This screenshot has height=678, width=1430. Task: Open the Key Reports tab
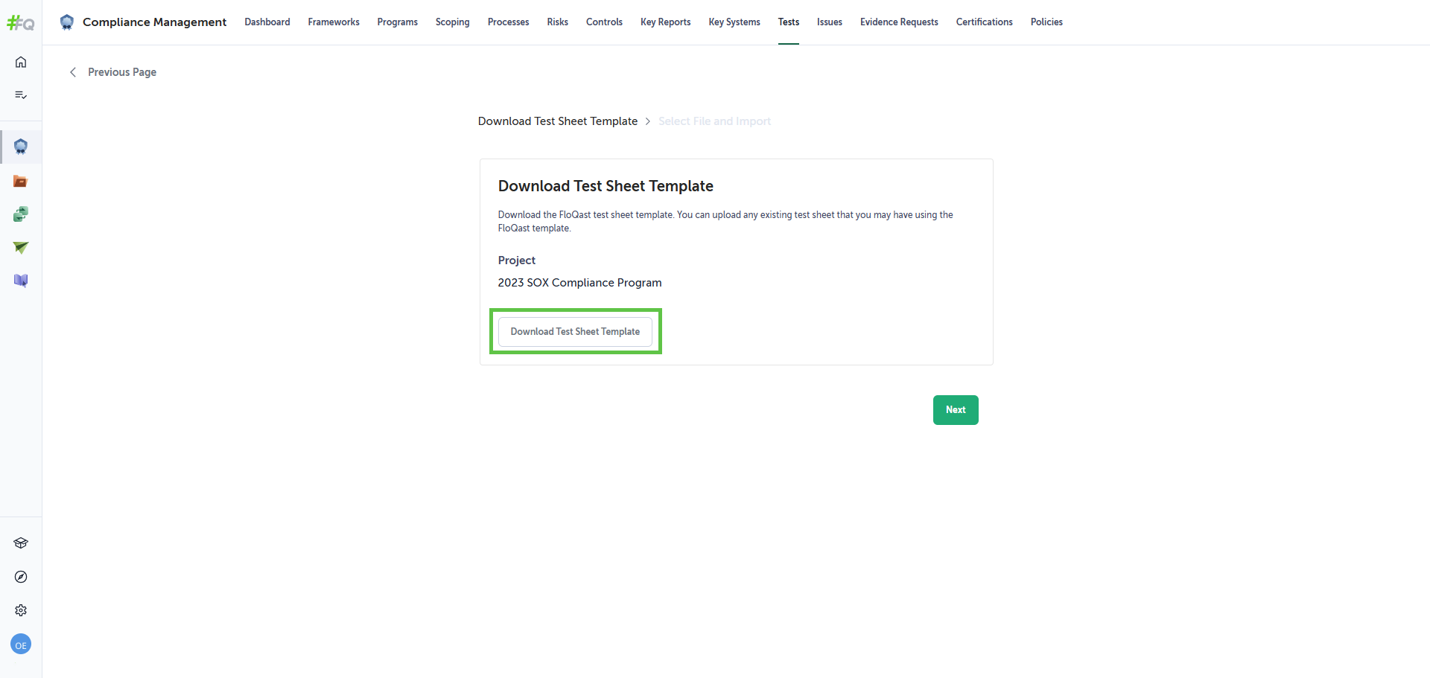(x=666, y=22)
